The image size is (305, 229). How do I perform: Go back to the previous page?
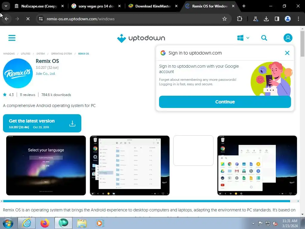[7, 19]
